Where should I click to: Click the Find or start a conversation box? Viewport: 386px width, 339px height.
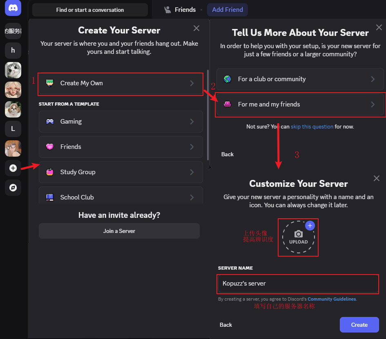pos(90,10)
